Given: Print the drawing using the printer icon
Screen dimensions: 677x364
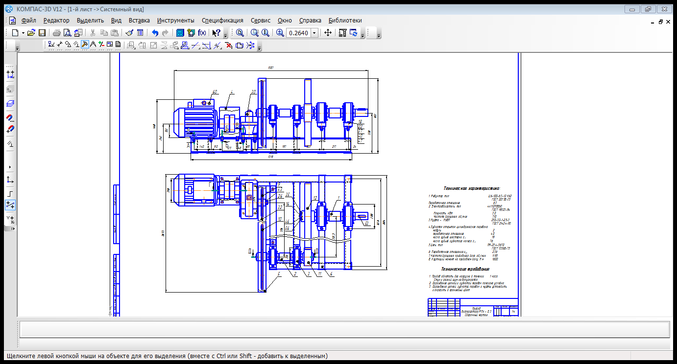Looking at the screenshot, I should [57, 33].
